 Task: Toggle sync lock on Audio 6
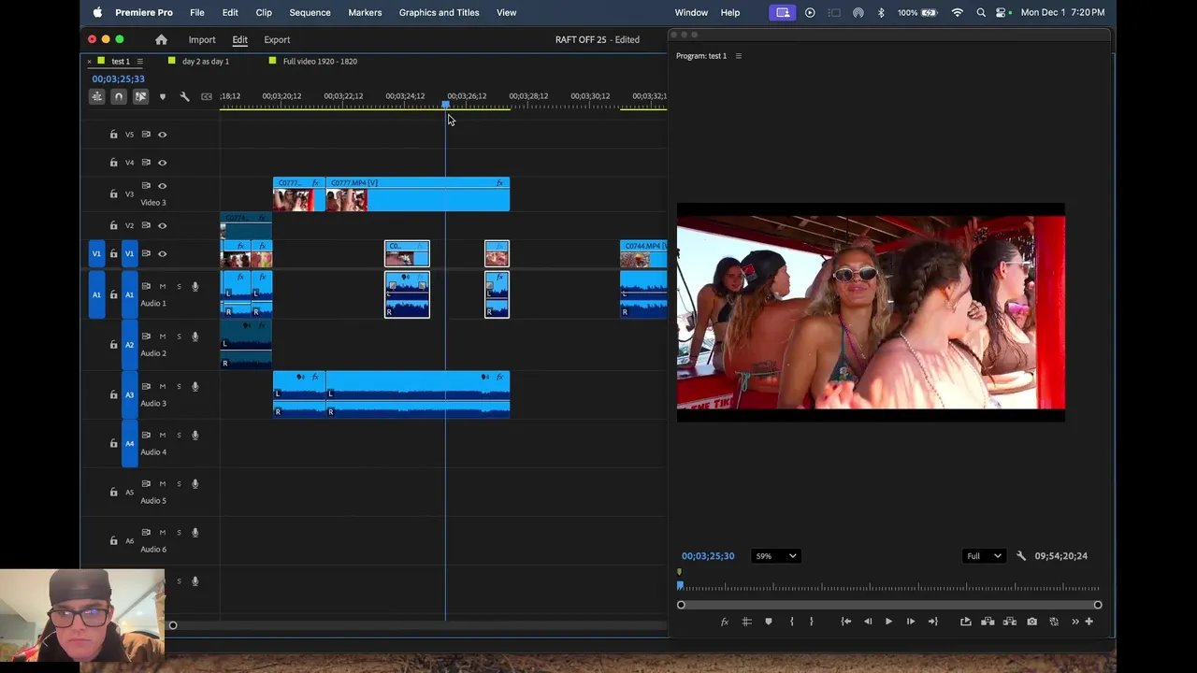click(x=146, y=532)
